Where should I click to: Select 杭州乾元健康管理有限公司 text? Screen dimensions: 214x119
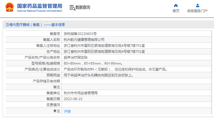click(x=84, y=40)
